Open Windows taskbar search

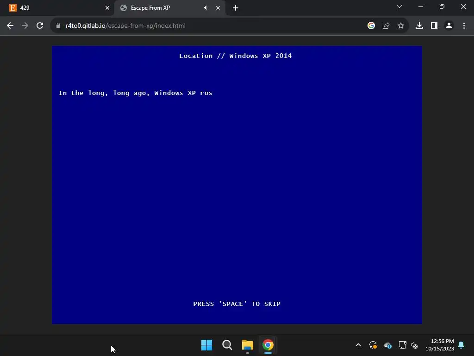[227, 345]
